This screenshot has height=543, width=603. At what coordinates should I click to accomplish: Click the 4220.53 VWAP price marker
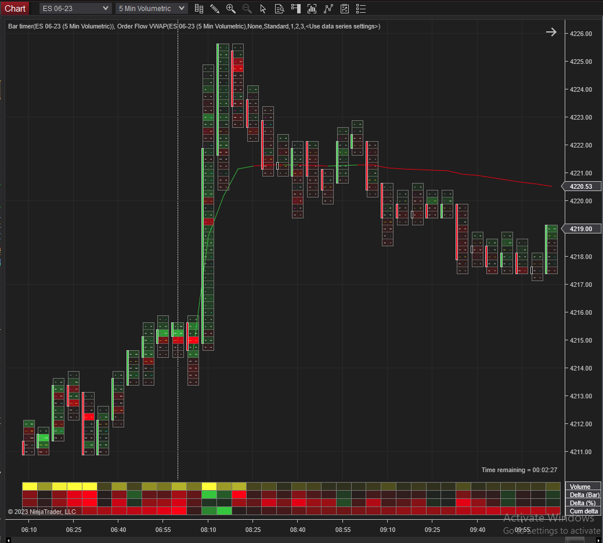point(581,186)
